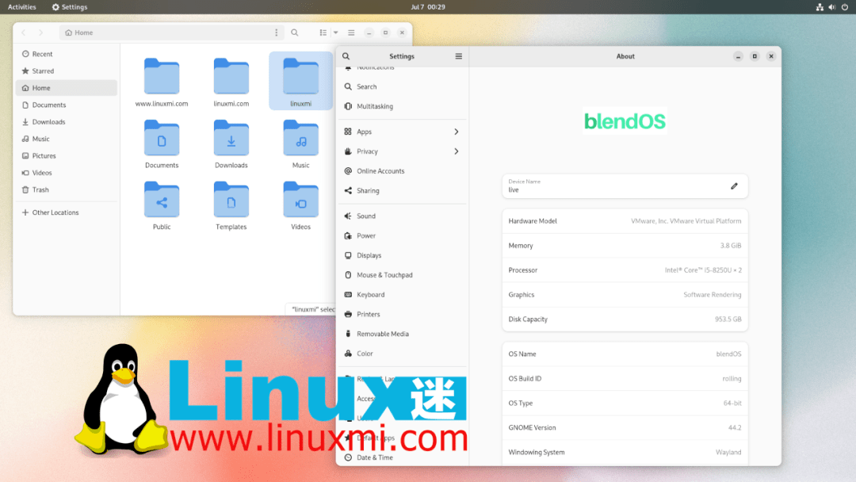The width and height of the screenshot is (856, 482).
Task: Select the Documents folder in Files
Action: click(x=162, y=141)
